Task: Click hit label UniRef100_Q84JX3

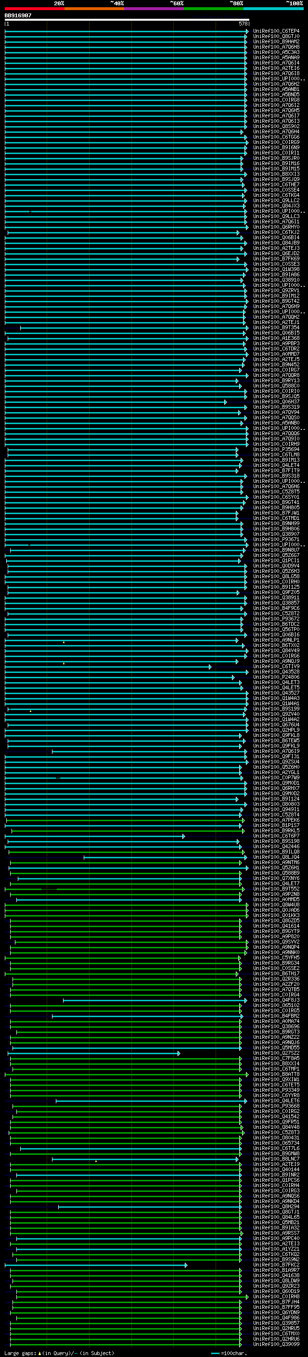Action: (x=276, y=206)
